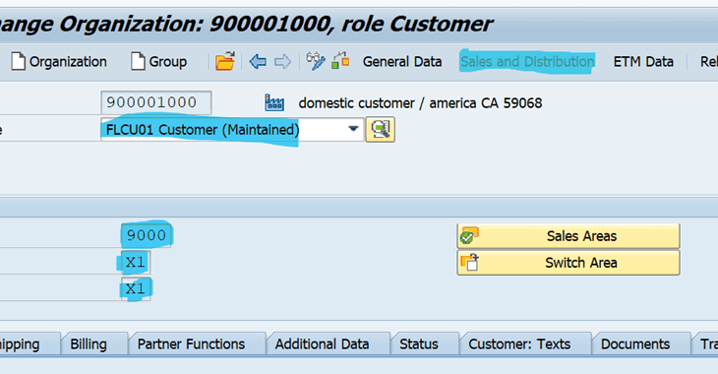Open the ETM Data view
The image size is (718, 374).
(x=643, y=61)
